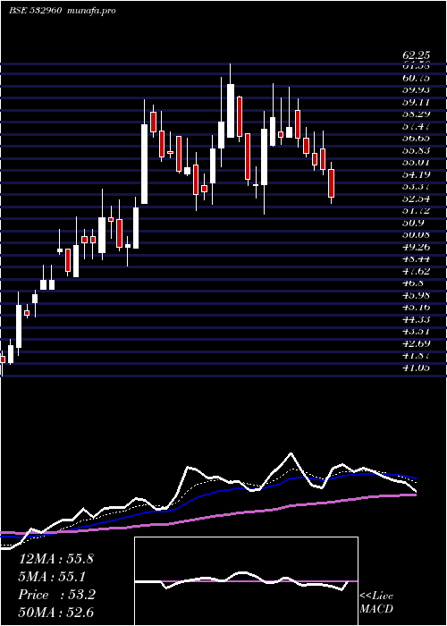Select the 46.8 price axis value
This screenshot has width=447, height=626.
point(413,283)
